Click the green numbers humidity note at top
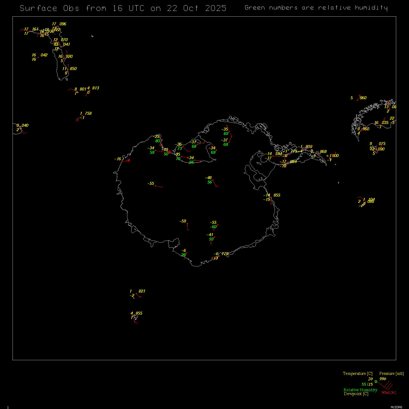 316,8
